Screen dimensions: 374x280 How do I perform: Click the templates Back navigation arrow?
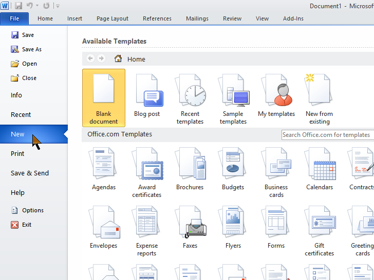click(x=90, y=58)
